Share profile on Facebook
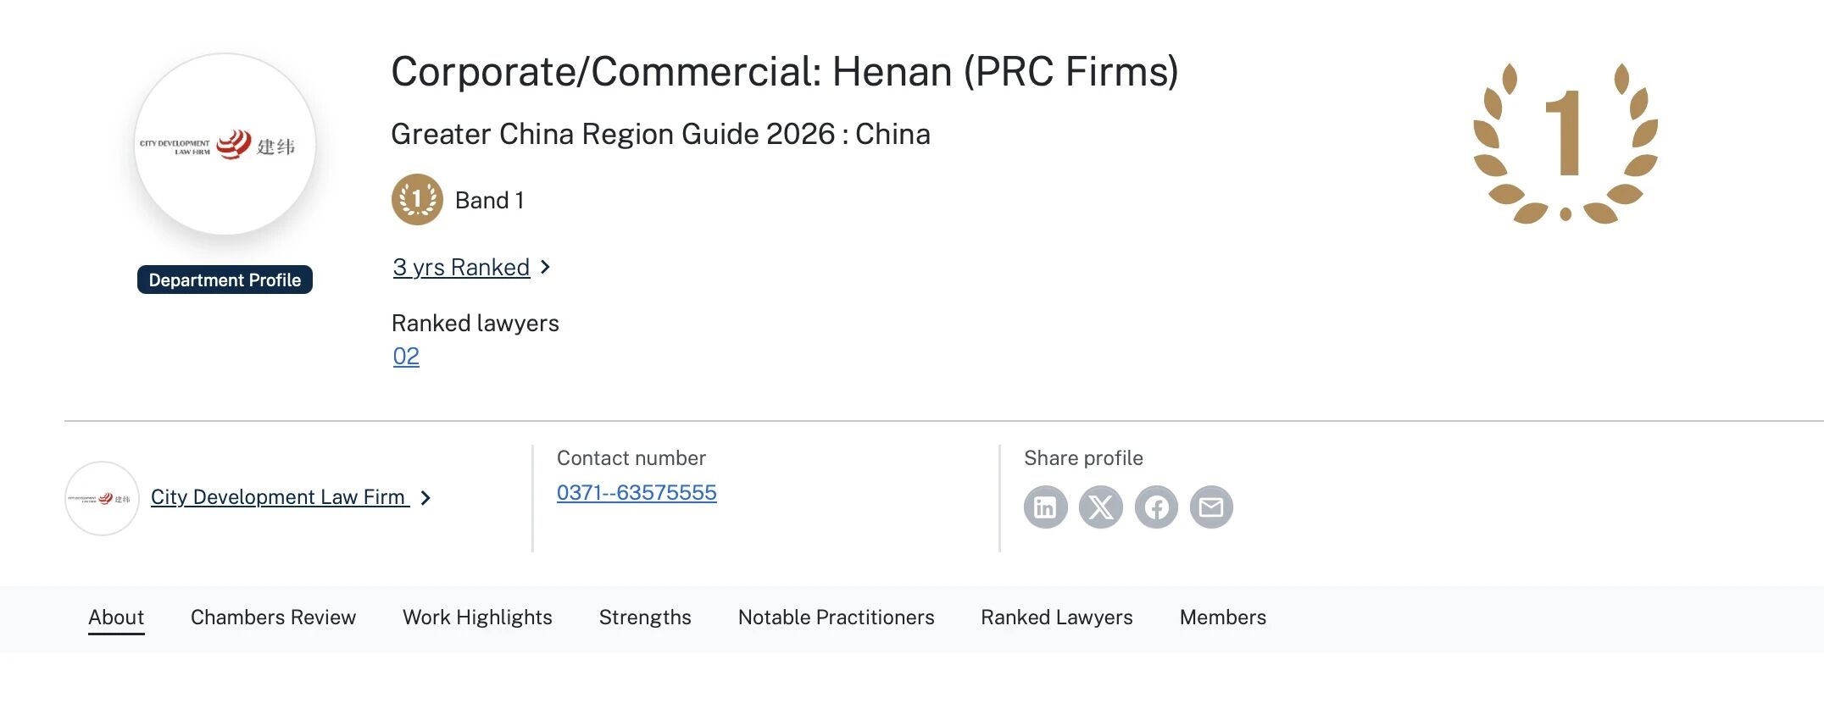This screenshot has height=720, width=1824. click(x=1156, y=507)
